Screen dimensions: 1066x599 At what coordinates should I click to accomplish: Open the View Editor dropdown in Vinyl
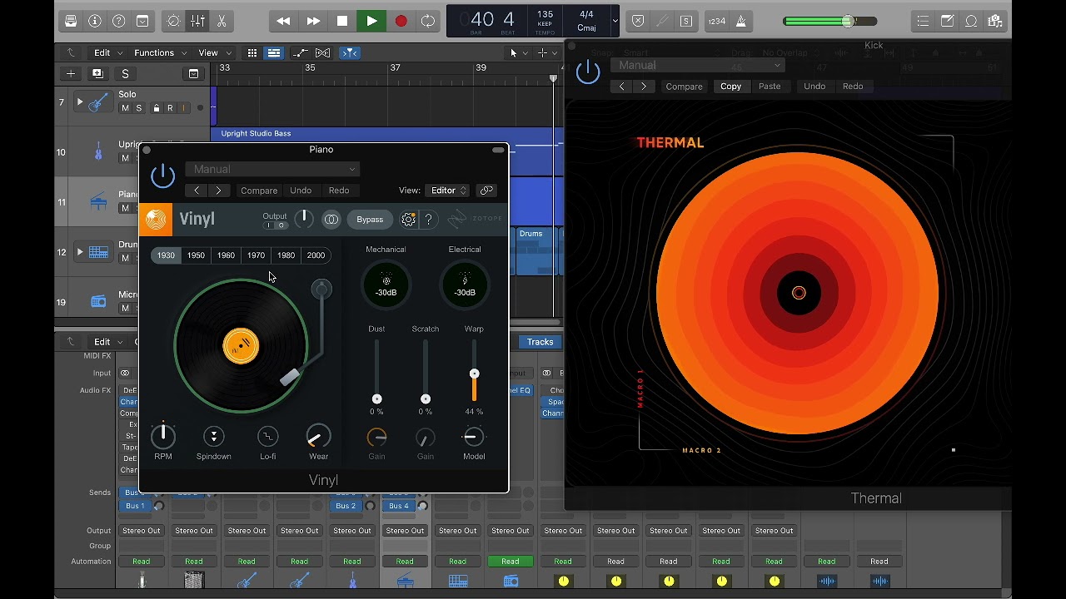click(x=447, y=191)
